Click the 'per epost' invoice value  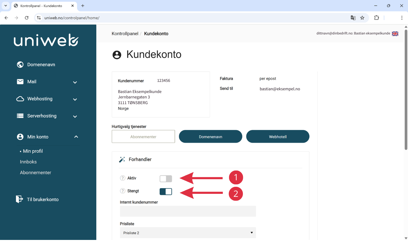(x=268, y=79)
